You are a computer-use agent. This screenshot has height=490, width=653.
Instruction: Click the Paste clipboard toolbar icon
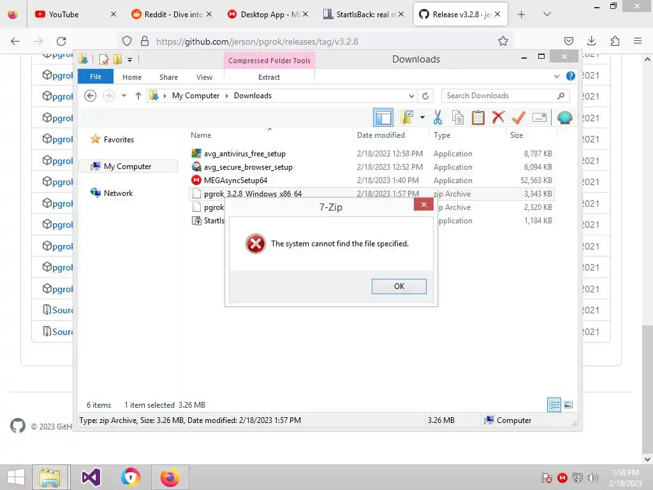click(478, 117)
